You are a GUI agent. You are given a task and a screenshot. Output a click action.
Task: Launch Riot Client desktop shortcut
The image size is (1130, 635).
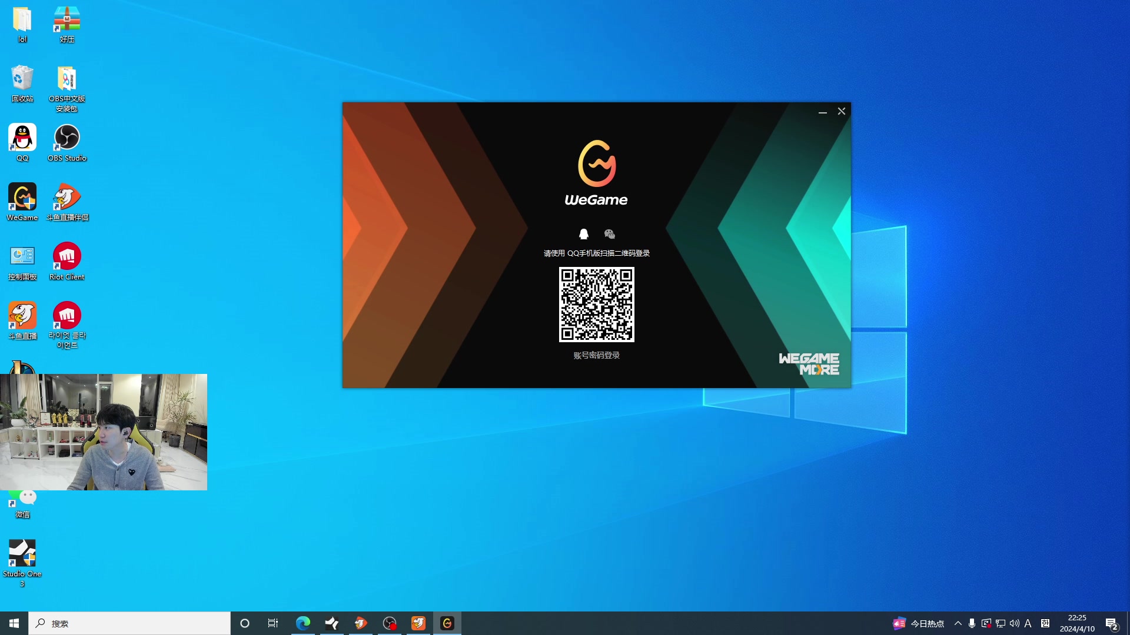(67, 262)
